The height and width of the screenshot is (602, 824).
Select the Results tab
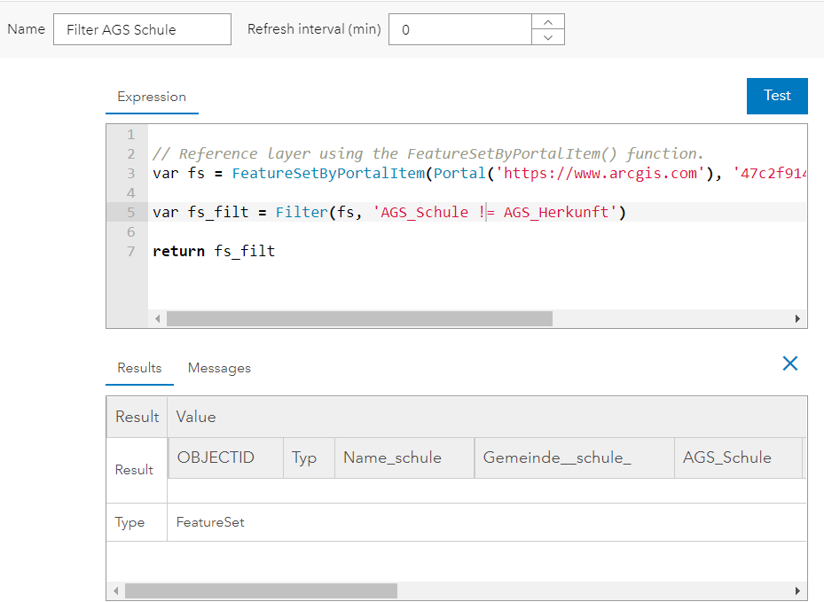(x=139, y=368)
